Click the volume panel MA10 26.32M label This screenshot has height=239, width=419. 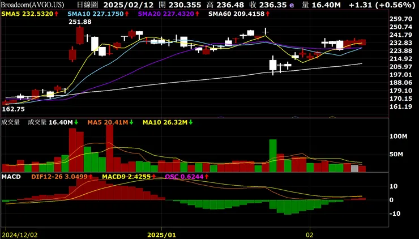[165, 122]
